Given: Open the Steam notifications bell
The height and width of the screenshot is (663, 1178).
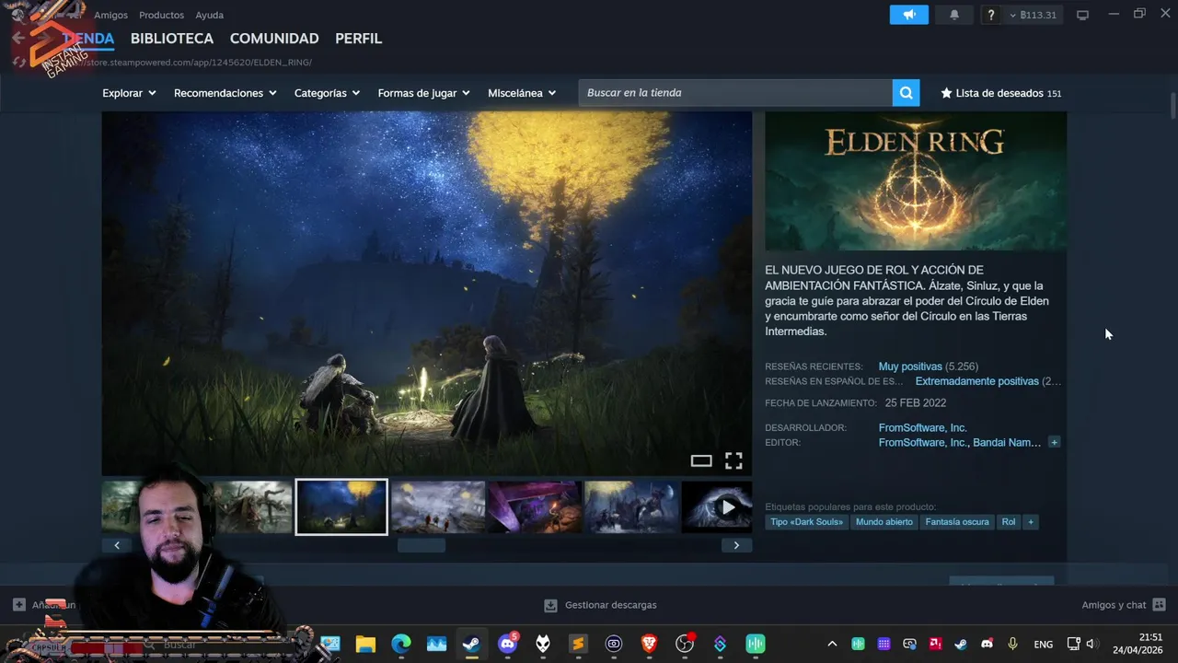Looking at the screenshot, I should point(954,15).
